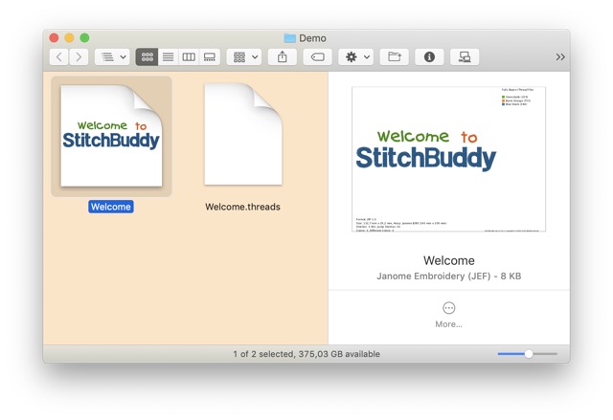The image size is (613, 420).
Task: Select the Welcome.threads file icon
Action: coord(243,134)
